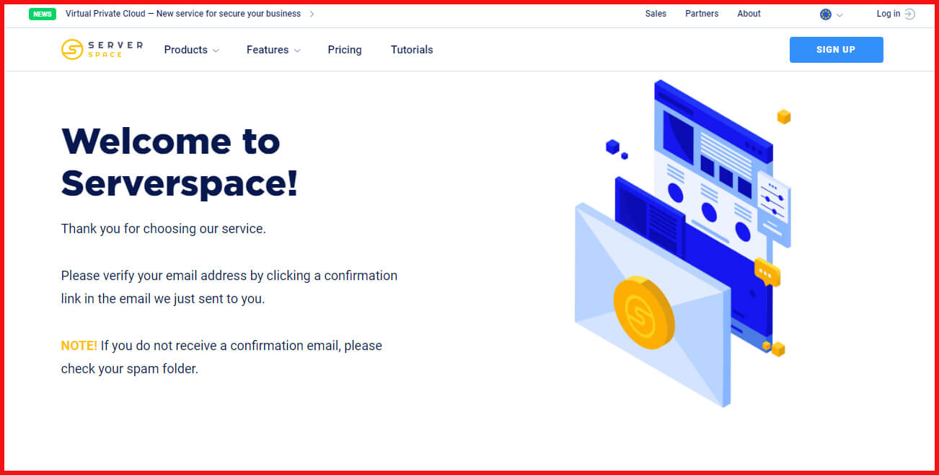Click the EU flag region icon
This screenshot has height=475, width=939.
826,14
